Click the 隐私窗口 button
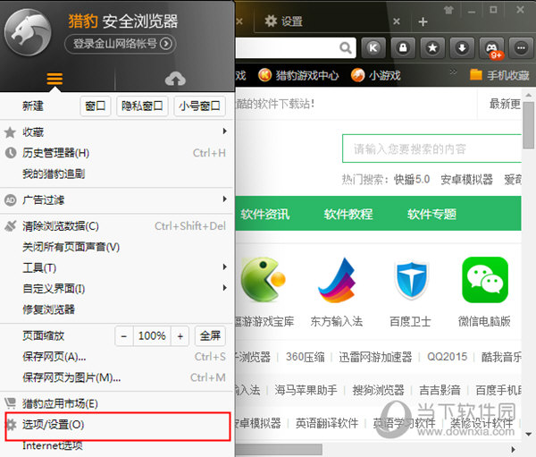536x457 pixels. coord(142,106)
